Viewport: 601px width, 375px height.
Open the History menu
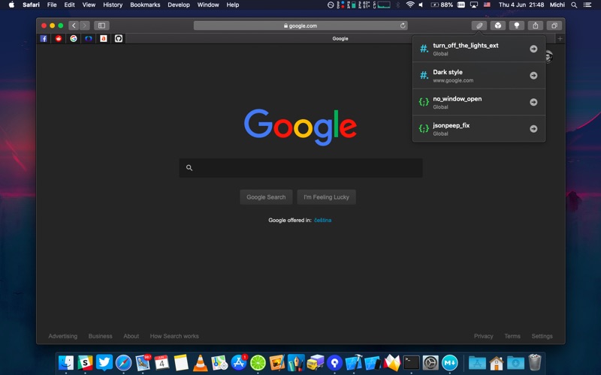[113, 4]
